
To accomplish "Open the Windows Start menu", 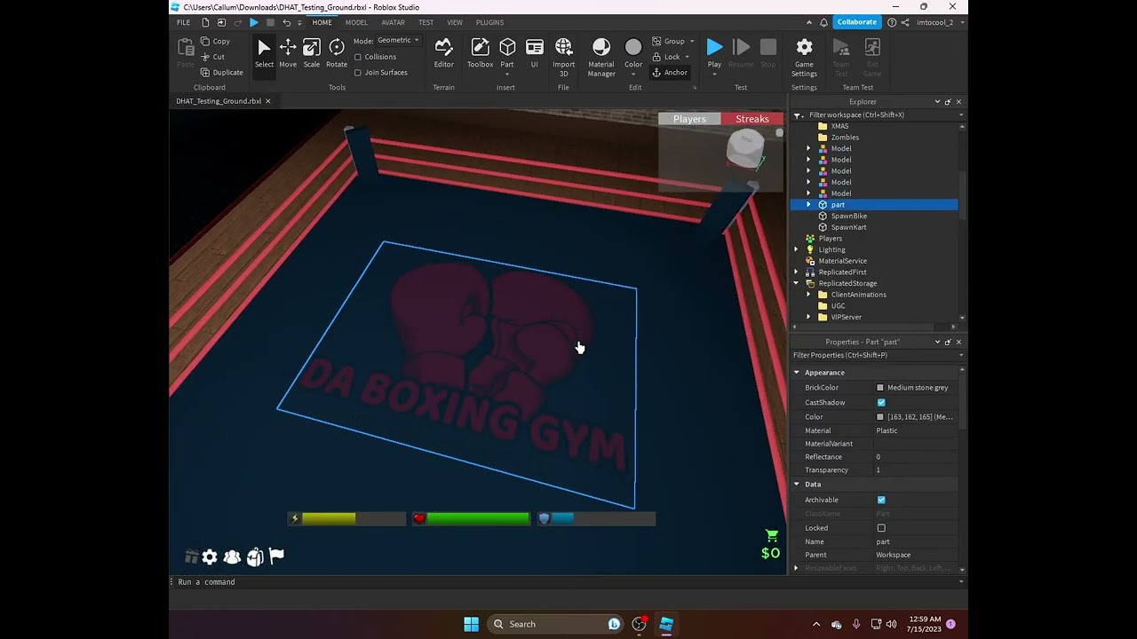I will (472, 624).
